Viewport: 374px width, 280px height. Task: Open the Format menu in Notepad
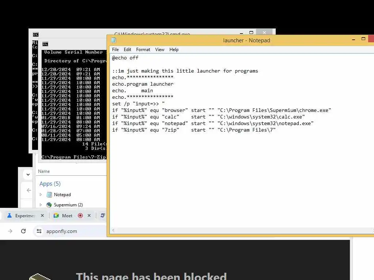click(143, 50)
